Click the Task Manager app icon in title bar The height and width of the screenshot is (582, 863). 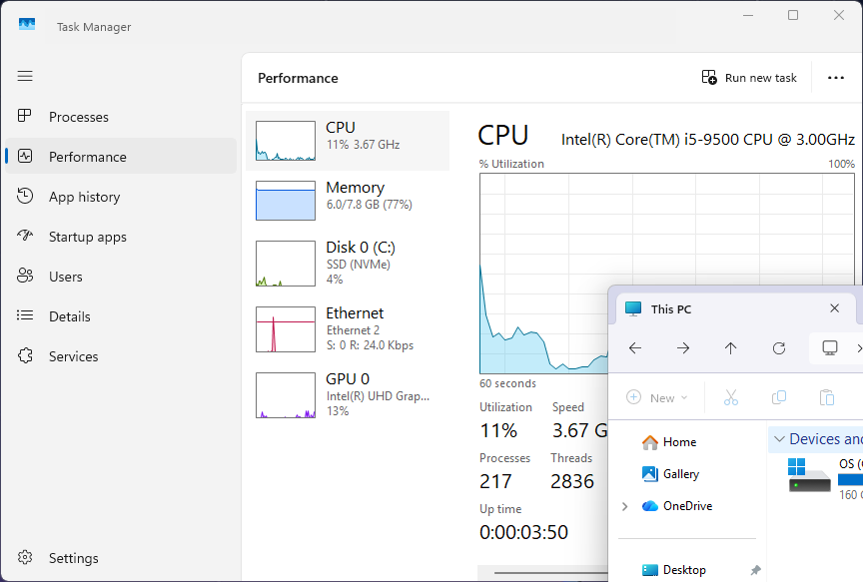[26, 24]
